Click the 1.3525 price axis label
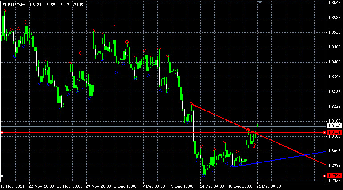This screenshot has height=190, width=343. pos(335,32)
